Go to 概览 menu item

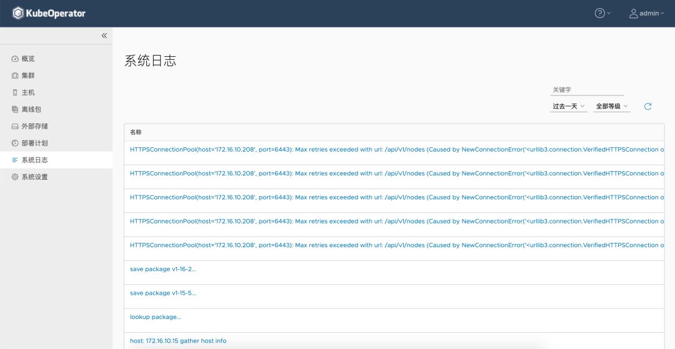(56, 59)
